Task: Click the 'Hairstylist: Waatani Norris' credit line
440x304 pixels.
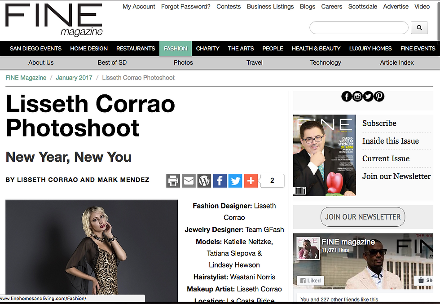Action: 234,277
